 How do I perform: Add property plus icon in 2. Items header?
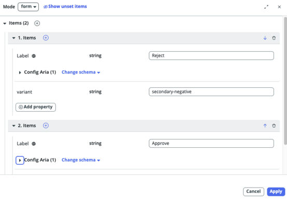[x=46, y=126]
